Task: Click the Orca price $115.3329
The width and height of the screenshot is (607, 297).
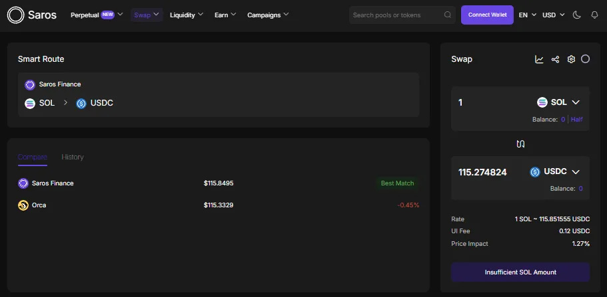Action: (219, 205)
